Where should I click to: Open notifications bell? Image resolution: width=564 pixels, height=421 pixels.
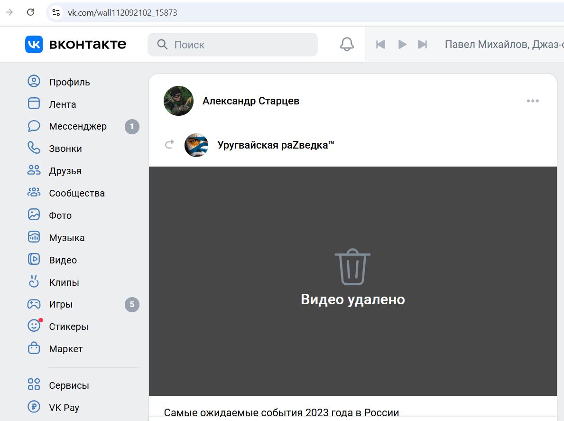[347, 44]
